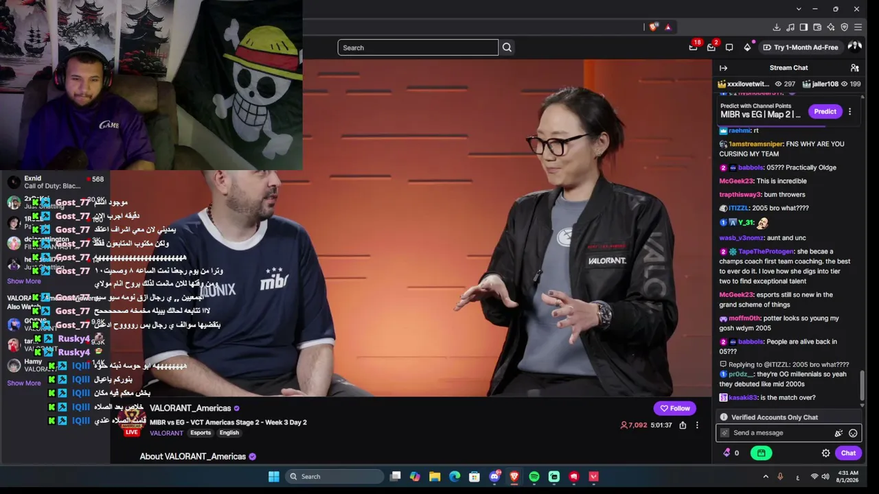Open the chat settings gear
The height and width of the screenshot is (494, 879).
pos(825,454)
